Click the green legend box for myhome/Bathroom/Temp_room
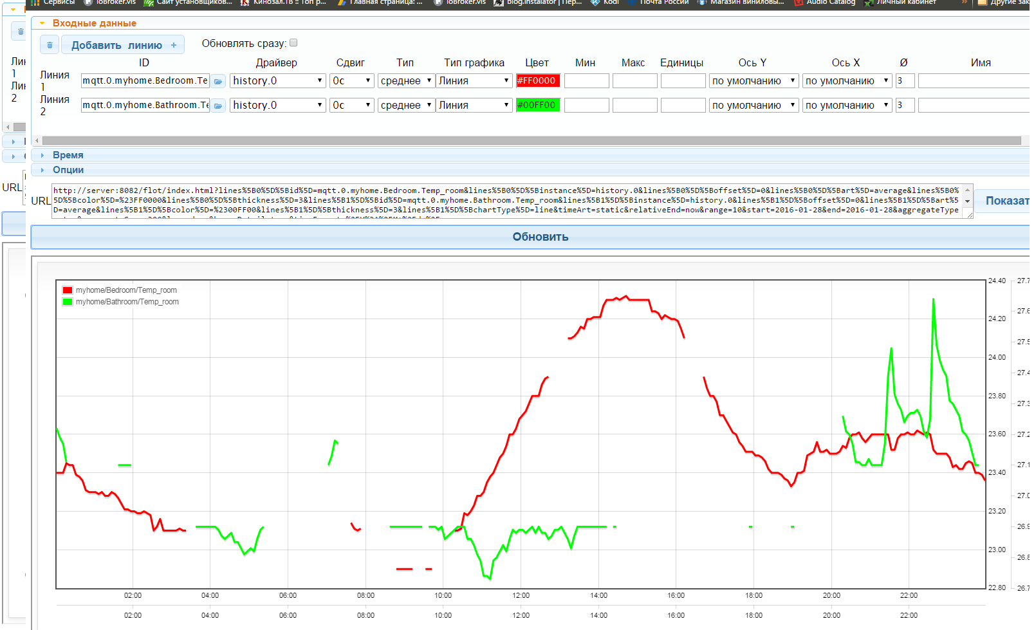This screenshot has height=630, width=1036. [68, 302]
